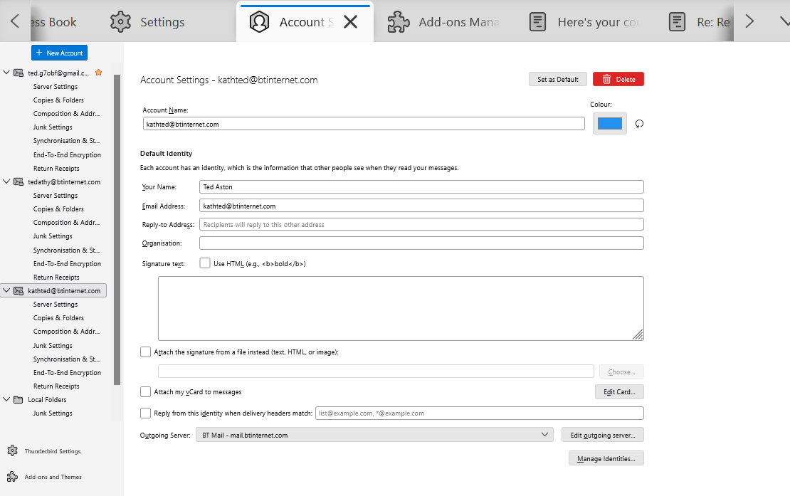Screen dimensions: 790x496
Task: Click the Manage Identities button
Action: tap(606, 459)
